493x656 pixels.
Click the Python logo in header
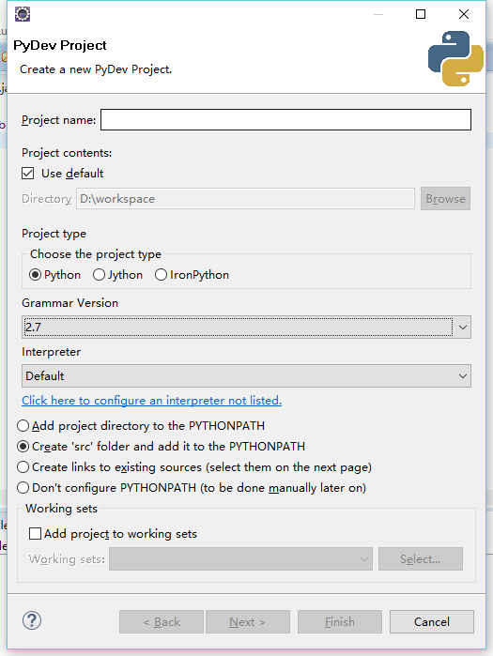(x=455, y=58)
